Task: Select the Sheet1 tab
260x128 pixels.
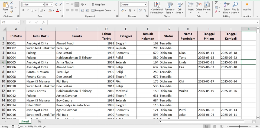Action: pyautogui.click(x=25, y=121)
